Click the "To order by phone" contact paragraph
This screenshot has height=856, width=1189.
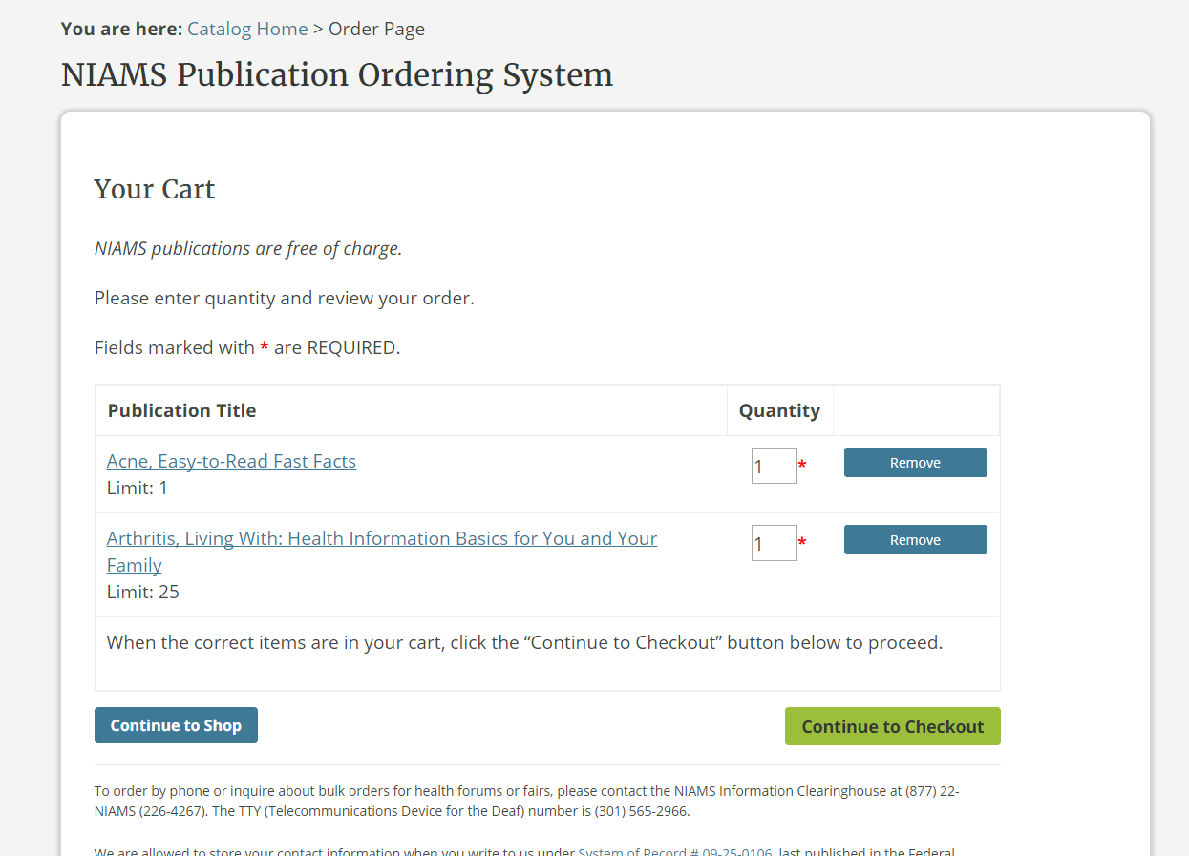527,801
